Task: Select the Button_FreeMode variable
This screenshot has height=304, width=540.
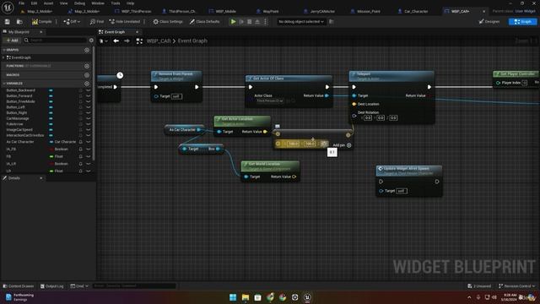Action: click(x=20, y=101)
